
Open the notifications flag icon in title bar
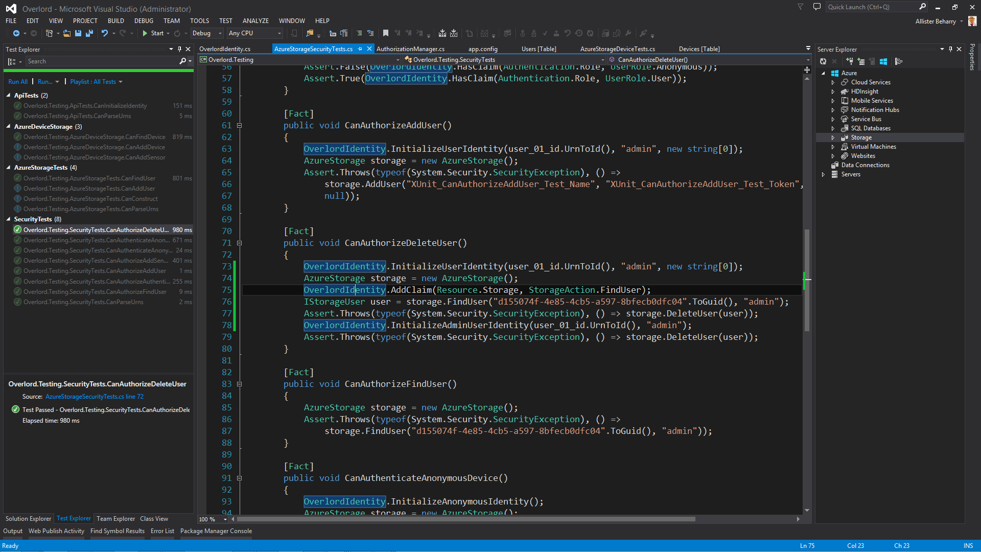point(801,7)
